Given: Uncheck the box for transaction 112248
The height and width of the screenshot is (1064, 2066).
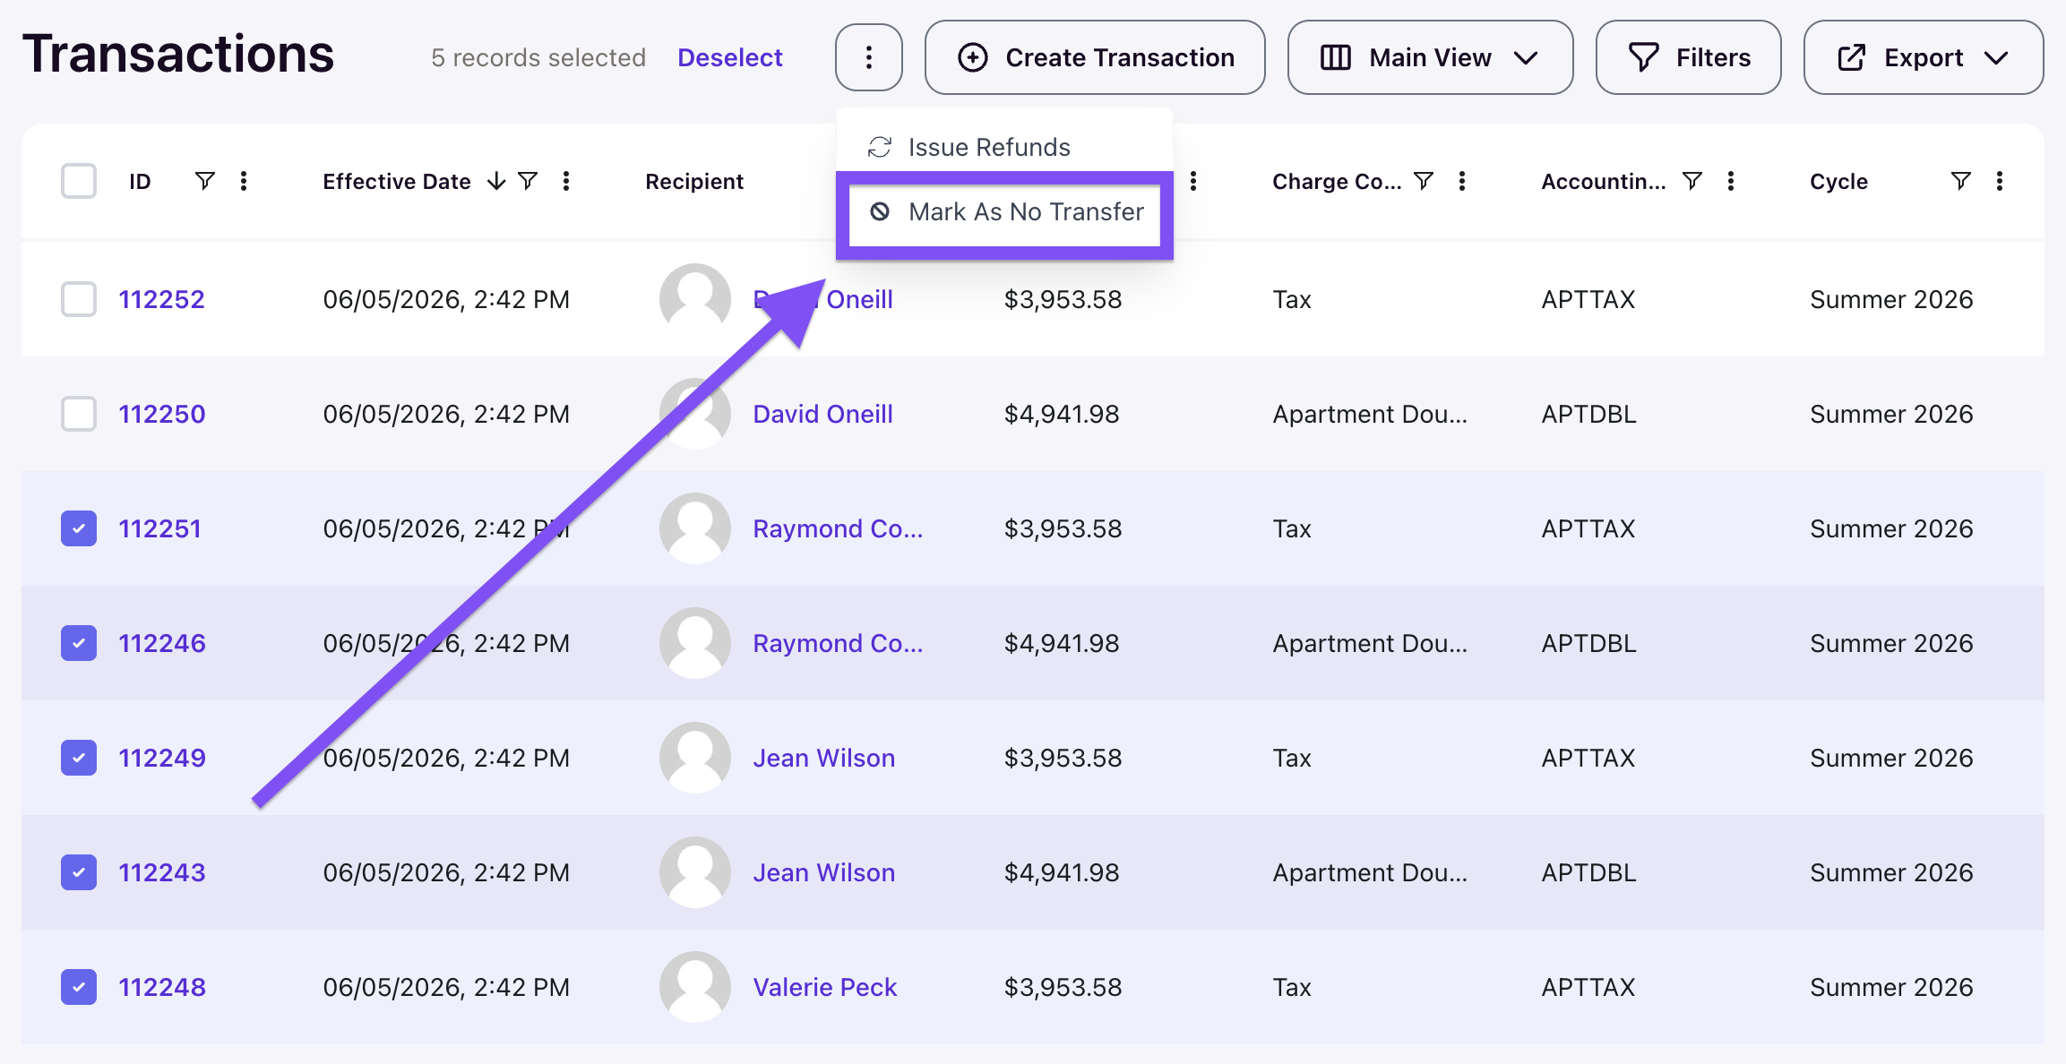Looking at the screenshot, I should click(x=79, y=987).
